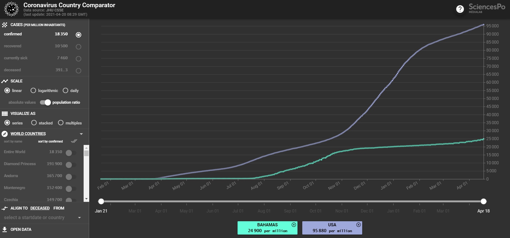This screenshot has width=510, height=238.
Task: Click the country list scrollbar down arrow
Action: (86, 199)
